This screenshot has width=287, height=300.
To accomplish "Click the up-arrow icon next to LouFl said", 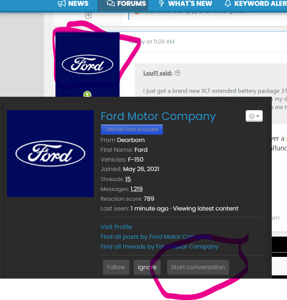I will pyautogui.click(x=177, y=73).
